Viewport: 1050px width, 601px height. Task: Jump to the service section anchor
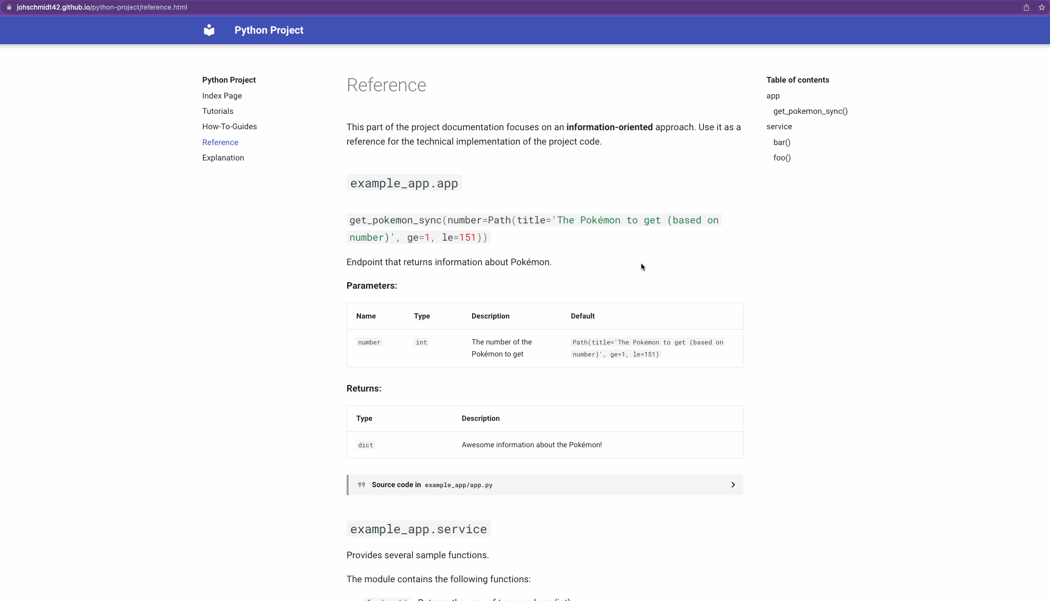778,126
